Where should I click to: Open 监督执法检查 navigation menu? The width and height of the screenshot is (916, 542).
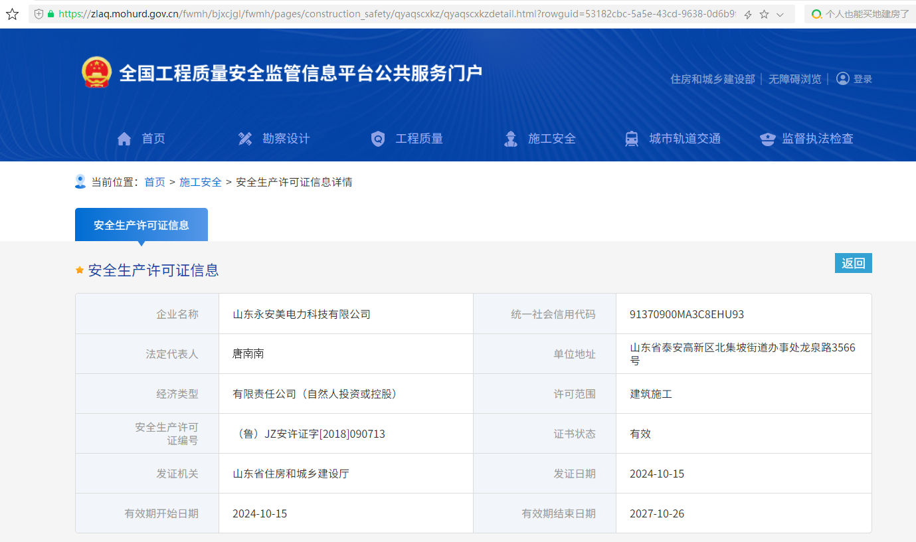818,139
